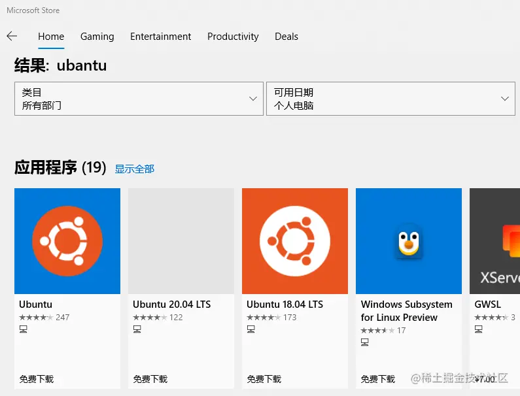
Task: Click the WSL Preview 17 rating
Action: click(383, 331)
